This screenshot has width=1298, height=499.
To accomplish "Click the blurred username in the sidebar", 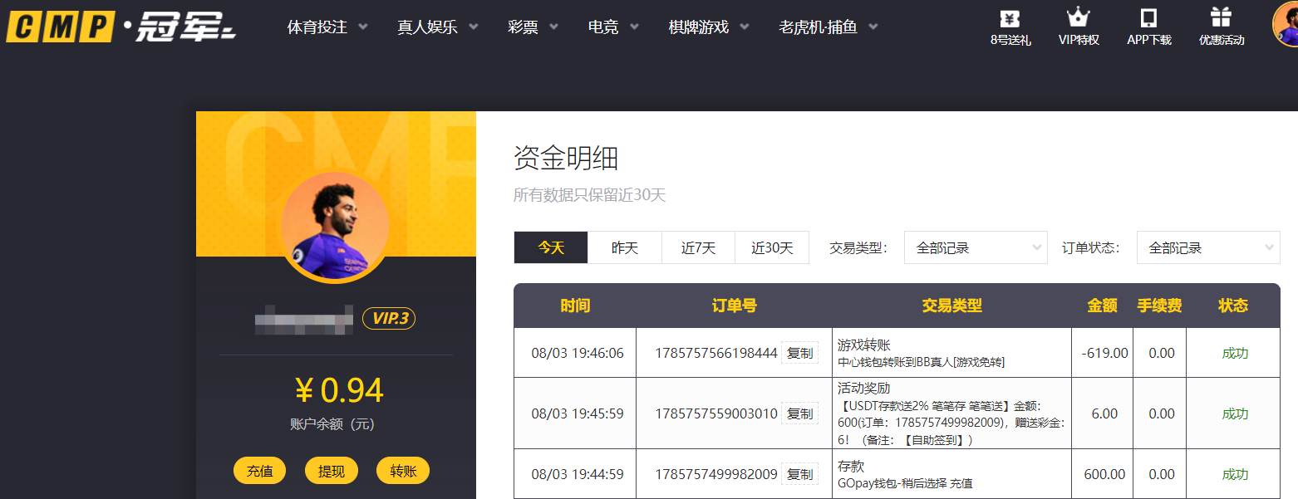I will point(304,319).
